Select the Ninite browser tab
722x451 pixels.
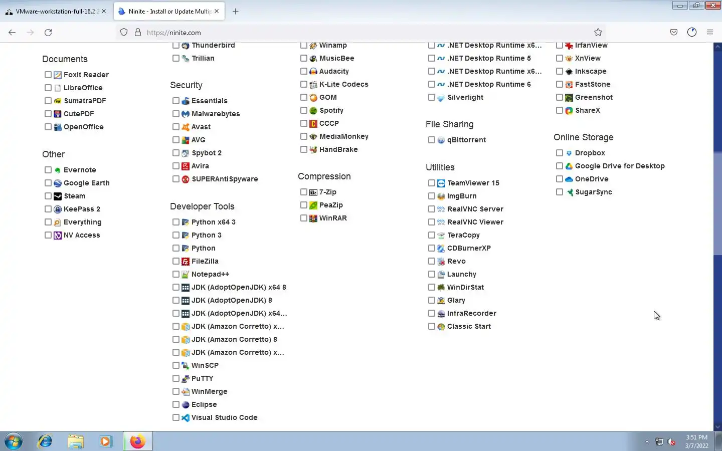[x=168, y=11]
